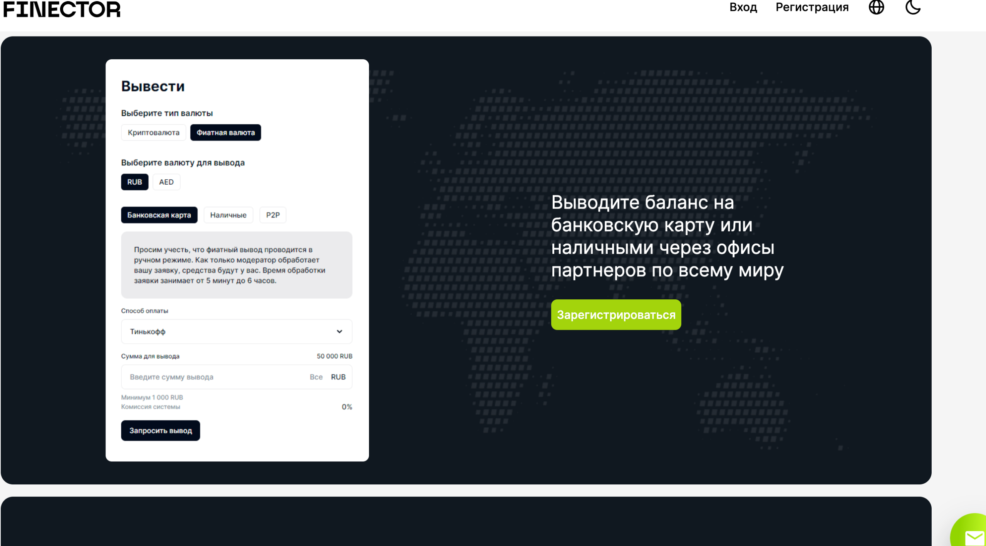986x546 pixels.
Task: Switch to P2P tab
Action: tap(273, 215)
